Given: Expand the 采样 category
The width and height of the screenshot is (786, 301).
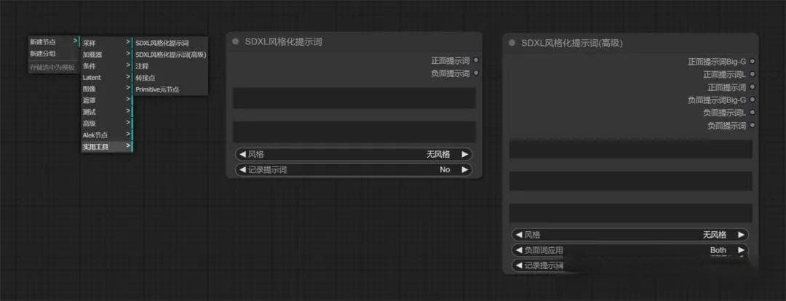Looking at the screenshot, I should 106,43.
